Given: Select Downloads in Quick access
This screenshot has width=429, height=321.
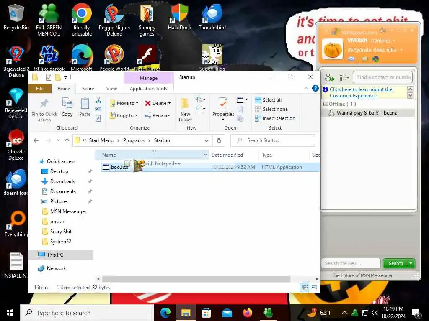Looking at the screenshot, I should (63, 181).
